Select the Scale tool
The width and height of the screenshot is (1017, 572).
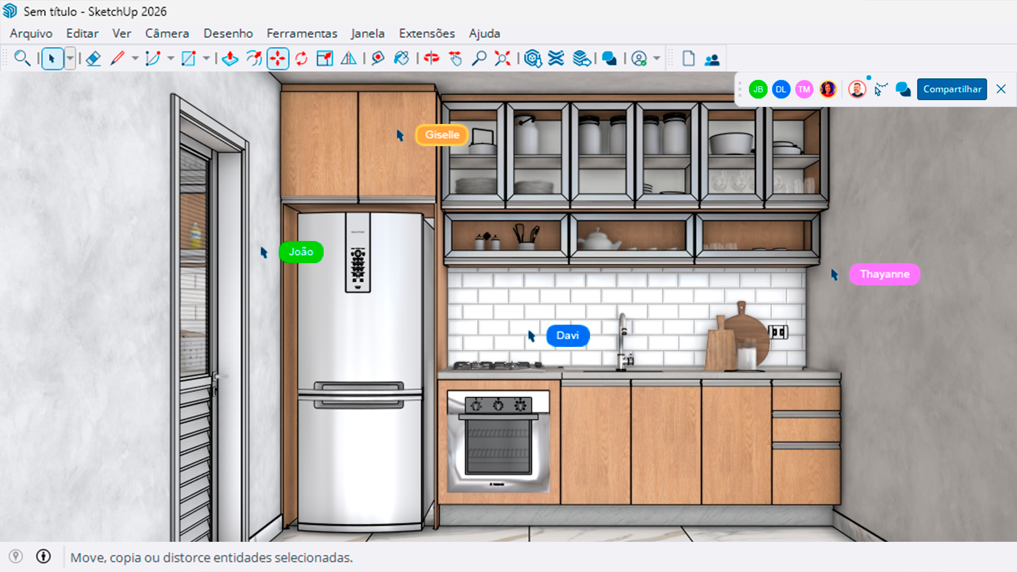pos(324,58)
